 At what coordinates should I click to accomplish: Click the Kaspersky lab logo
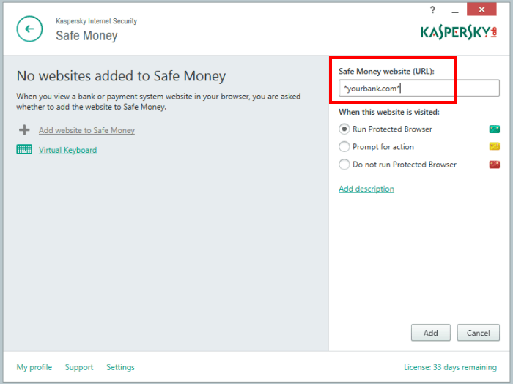[x=459, y=33]
